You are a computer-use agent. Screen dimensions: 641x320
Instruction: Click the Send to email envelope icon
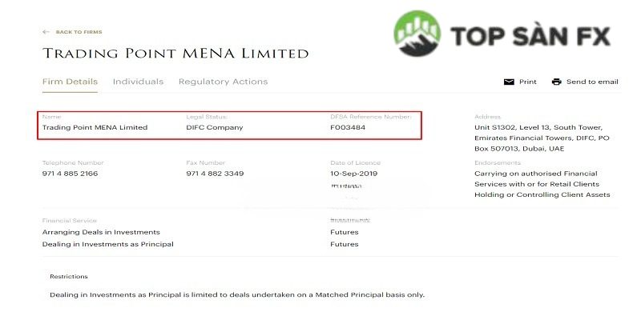[508, 82]
